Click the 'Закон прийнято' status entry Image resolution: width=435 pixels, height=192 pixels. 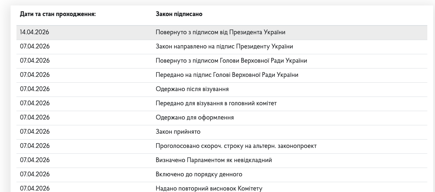click(178, 132)
